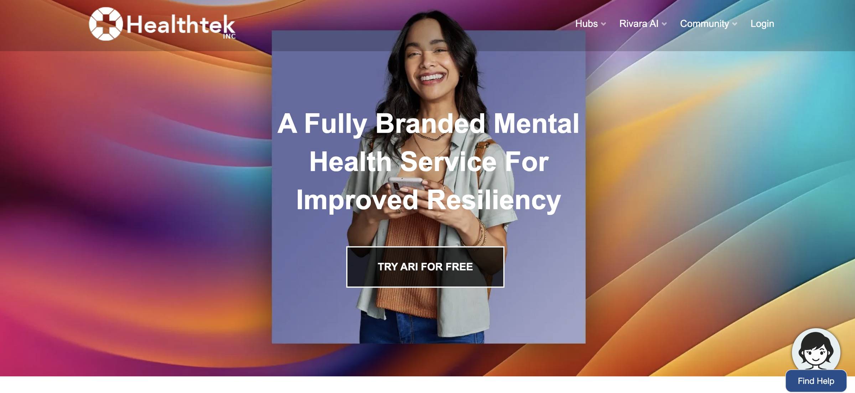The width and height of the screenshot is (855, 393).
Task: Click the small INC text under logo
Action: [x=229, y=36]
